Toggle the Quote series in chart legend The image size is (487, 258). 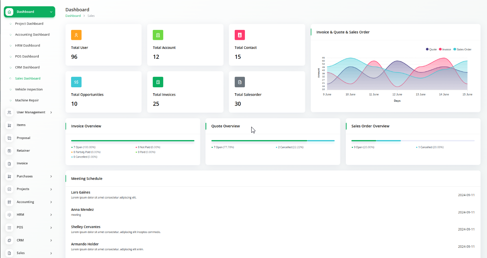click(431, 49)
